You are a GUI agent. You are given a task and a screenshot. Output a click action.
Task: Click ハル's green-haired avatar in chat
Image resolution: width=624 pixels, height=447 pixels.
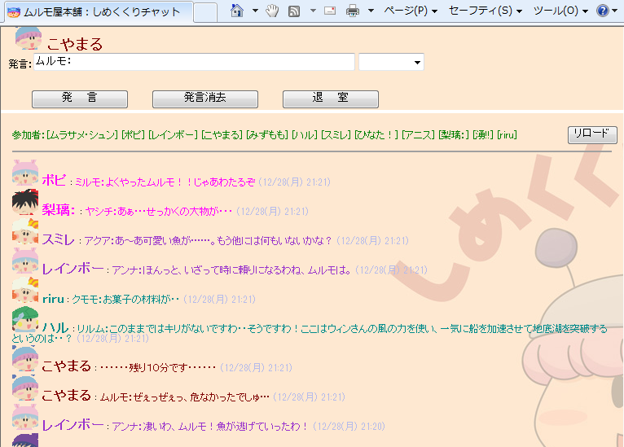25,320
